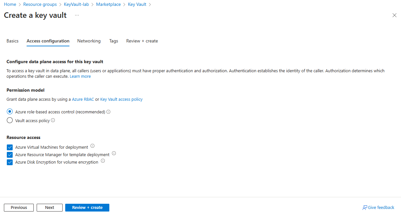
Task: Open KeyVault-lab breadcrumb
Action: click(x=76, y=4)
